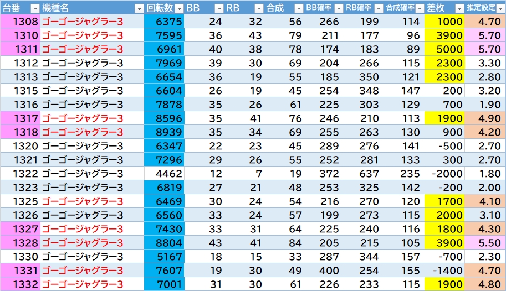Screen dimensions: 506x291
Task: Open the 機種名 column filter dropdown
Action: click(139, 8)
